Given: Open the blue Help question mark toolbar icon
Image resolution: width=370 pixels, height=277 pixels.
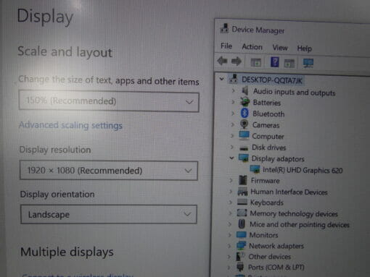Looking at the screenshot, I should (x=274, y=62).
